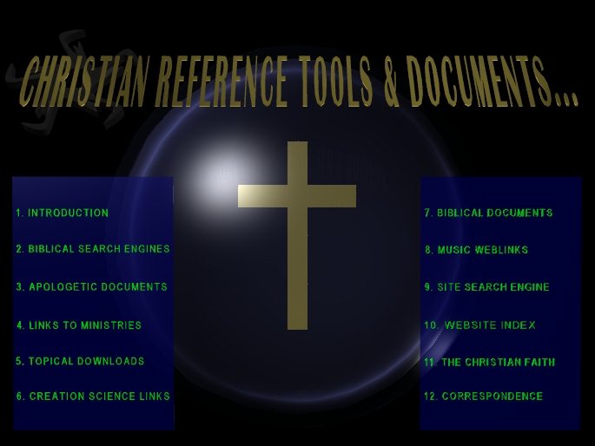Visit Creation Science Links
595x446 pixels.
[93, 397]
